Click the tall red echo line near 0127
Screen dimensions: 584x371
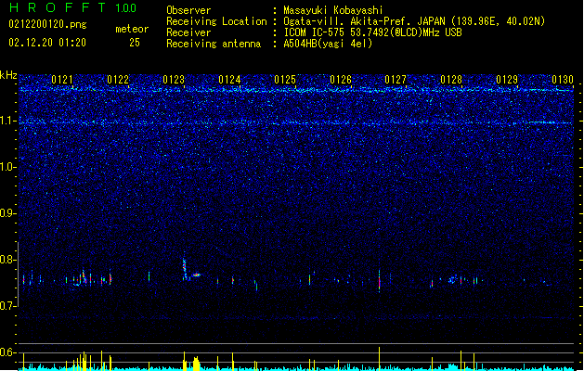pos(379,281)
